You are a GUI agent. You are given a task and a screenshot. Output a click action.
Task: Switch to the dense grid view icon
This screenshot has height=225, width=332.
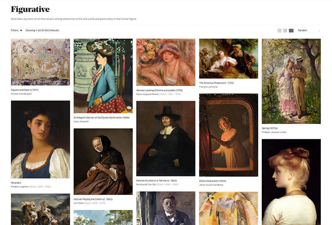[x=291, y=30]
